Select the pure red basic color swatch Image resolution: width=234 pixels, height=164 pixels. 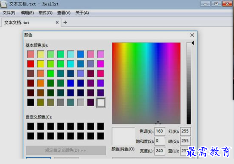31,64
